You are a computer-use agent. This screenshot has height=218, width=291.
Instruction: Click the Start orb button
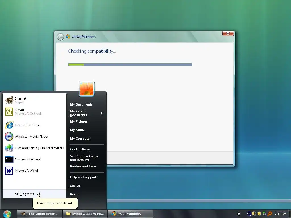7,214
